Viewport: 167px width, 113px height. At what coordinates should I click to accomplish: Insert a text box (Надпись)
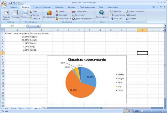(116, 11)
